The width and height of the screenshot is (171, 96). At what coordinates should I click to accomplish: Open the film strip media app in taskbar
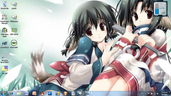[x=58, y=94]
